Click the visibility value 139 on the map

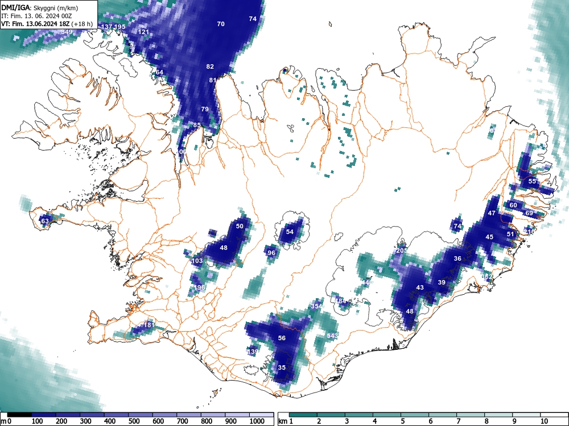253,352
